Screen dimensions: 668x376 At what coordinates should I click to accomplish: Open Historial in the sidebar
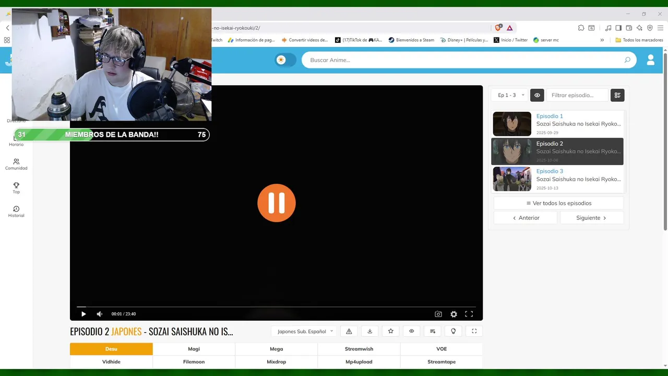(x=16, y=211)
